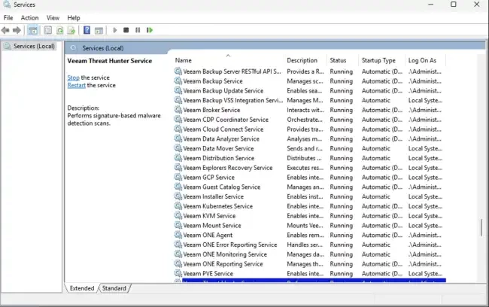Select Veeam Explorers Recovery Service row
This screenshot has height=307, width=489.
pyautogui.click(x=309, y=168)
